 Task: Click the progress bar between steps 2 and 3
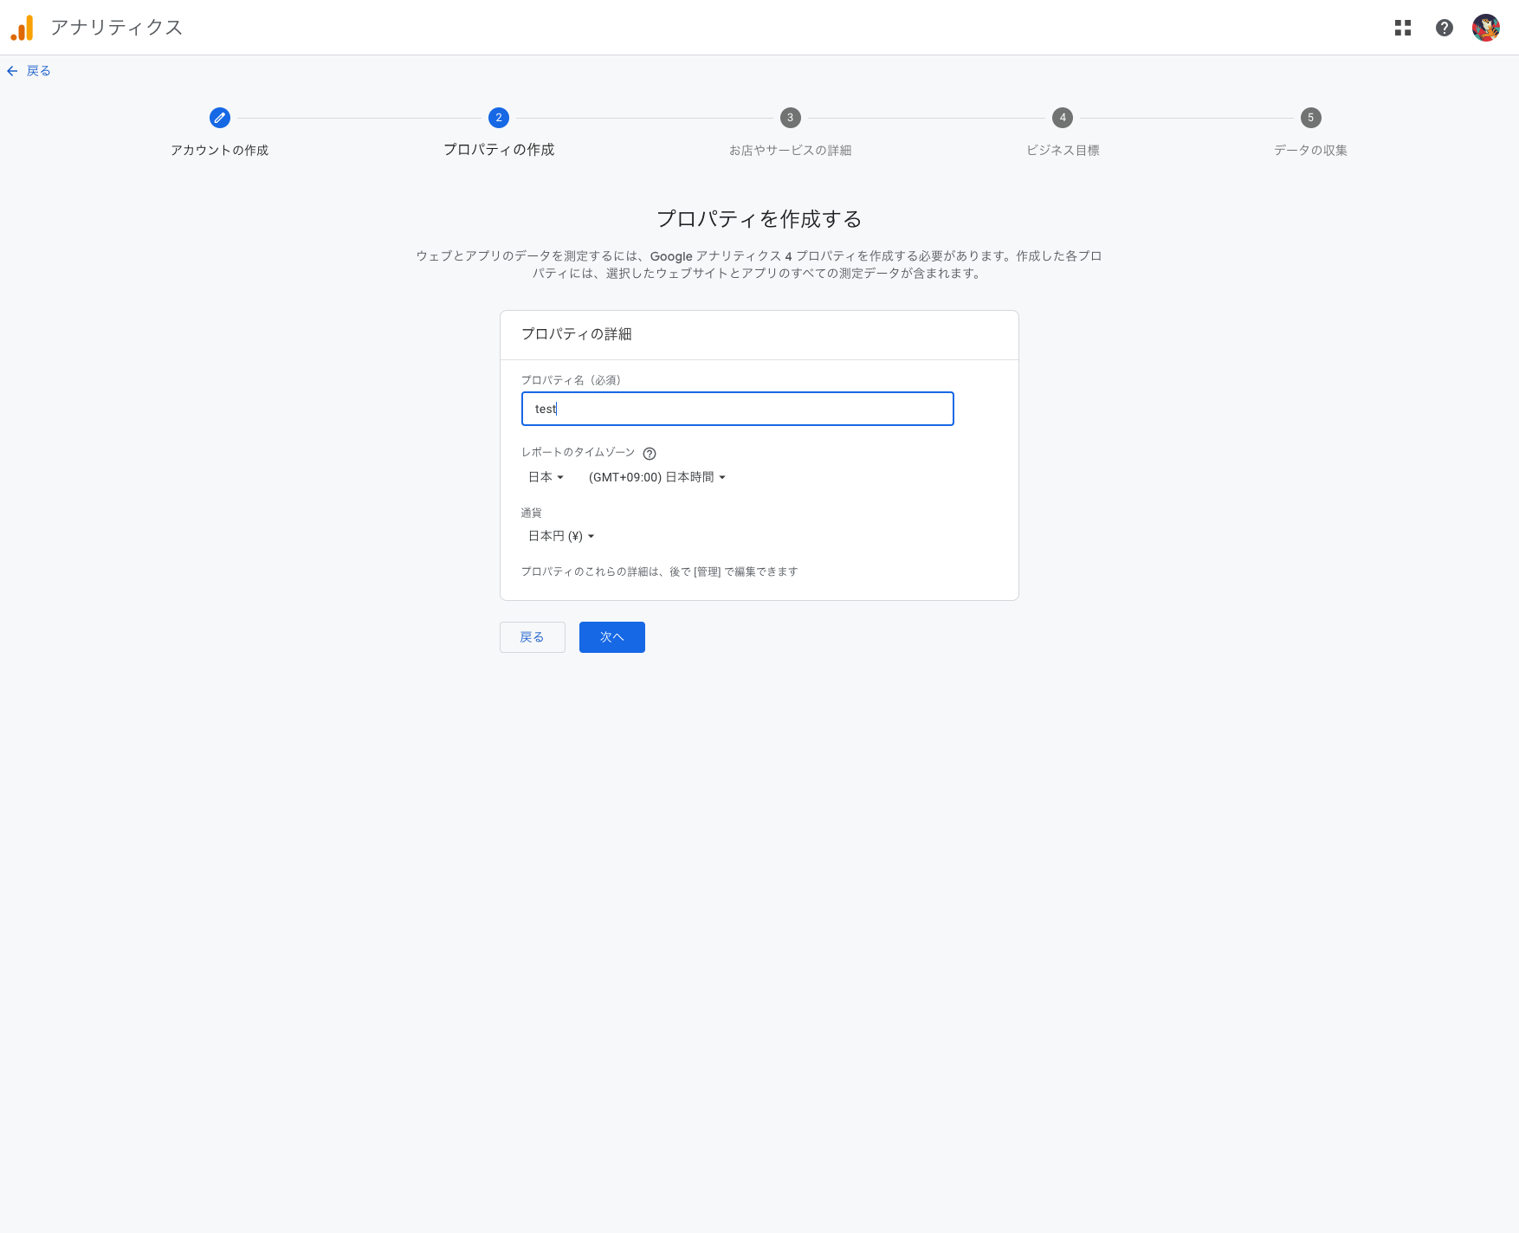tap(644, 118)
